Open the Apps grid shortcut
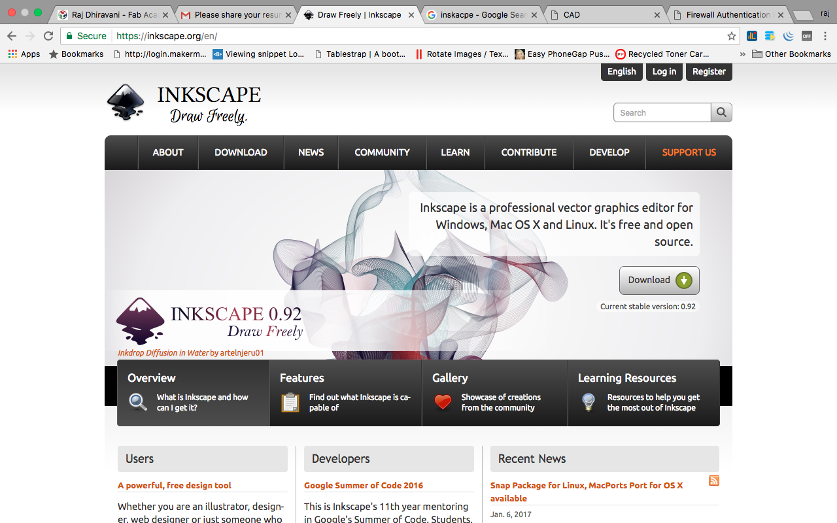The image size is (837, 523). click(24, 54)
